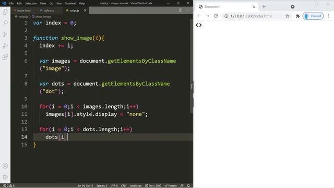The width and height of the screenshot is (334, 188).
Task: Click the browser address bar URL
Action: [251, 16]
